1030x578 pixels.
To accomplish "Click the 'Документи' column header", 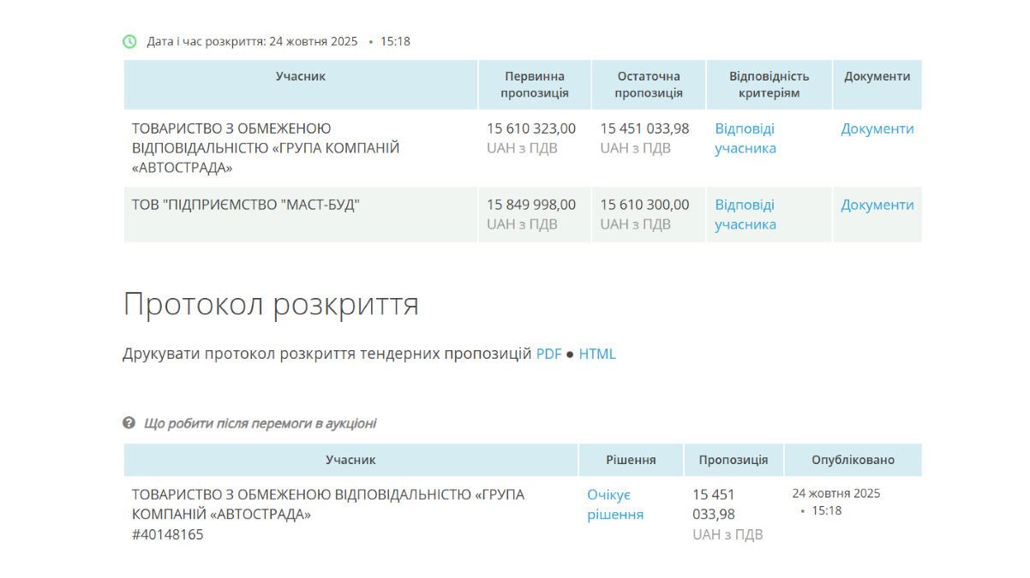I will coord(877,76).
